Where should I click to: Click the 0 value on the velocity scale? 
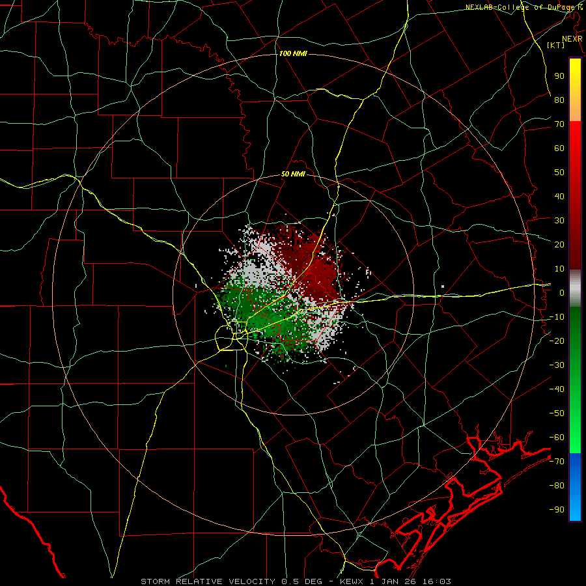coord(562,292)
